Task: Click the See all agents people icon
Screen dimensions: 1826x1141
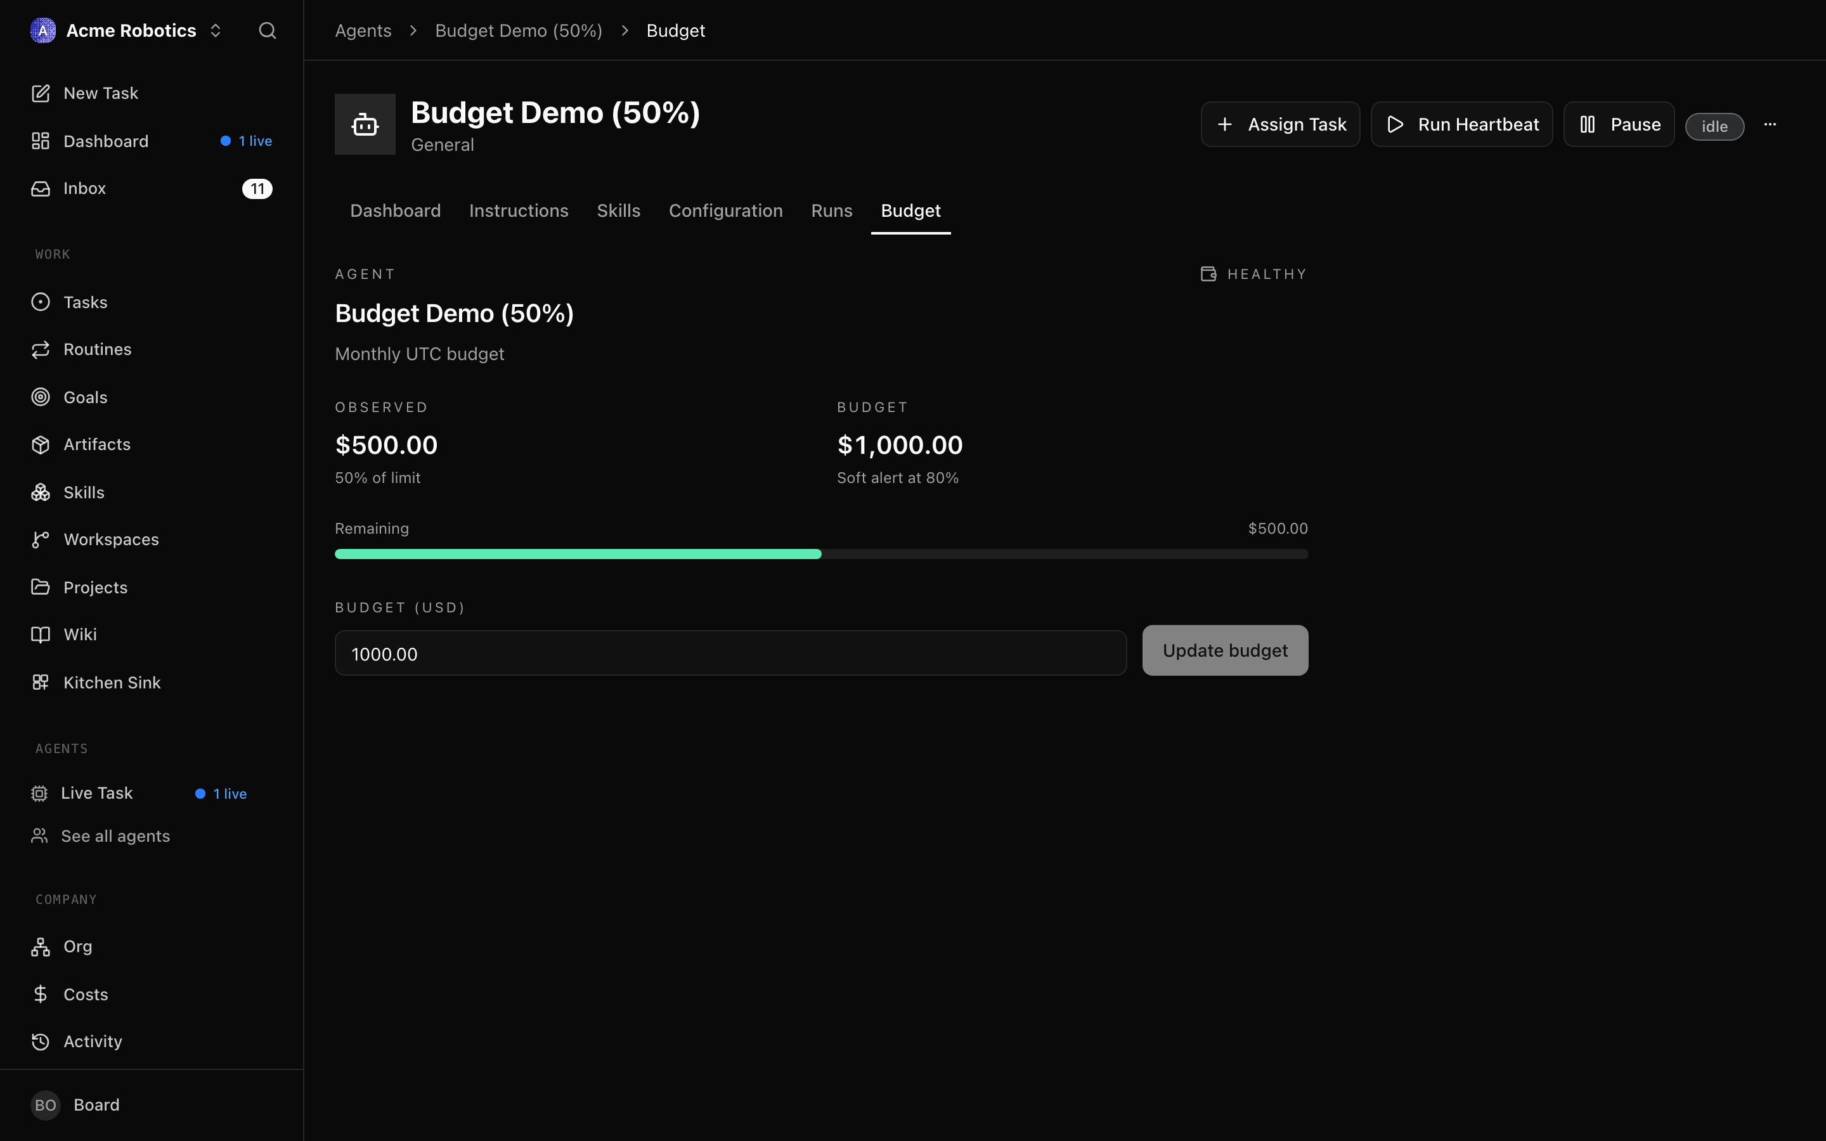Action: point(39,836)
